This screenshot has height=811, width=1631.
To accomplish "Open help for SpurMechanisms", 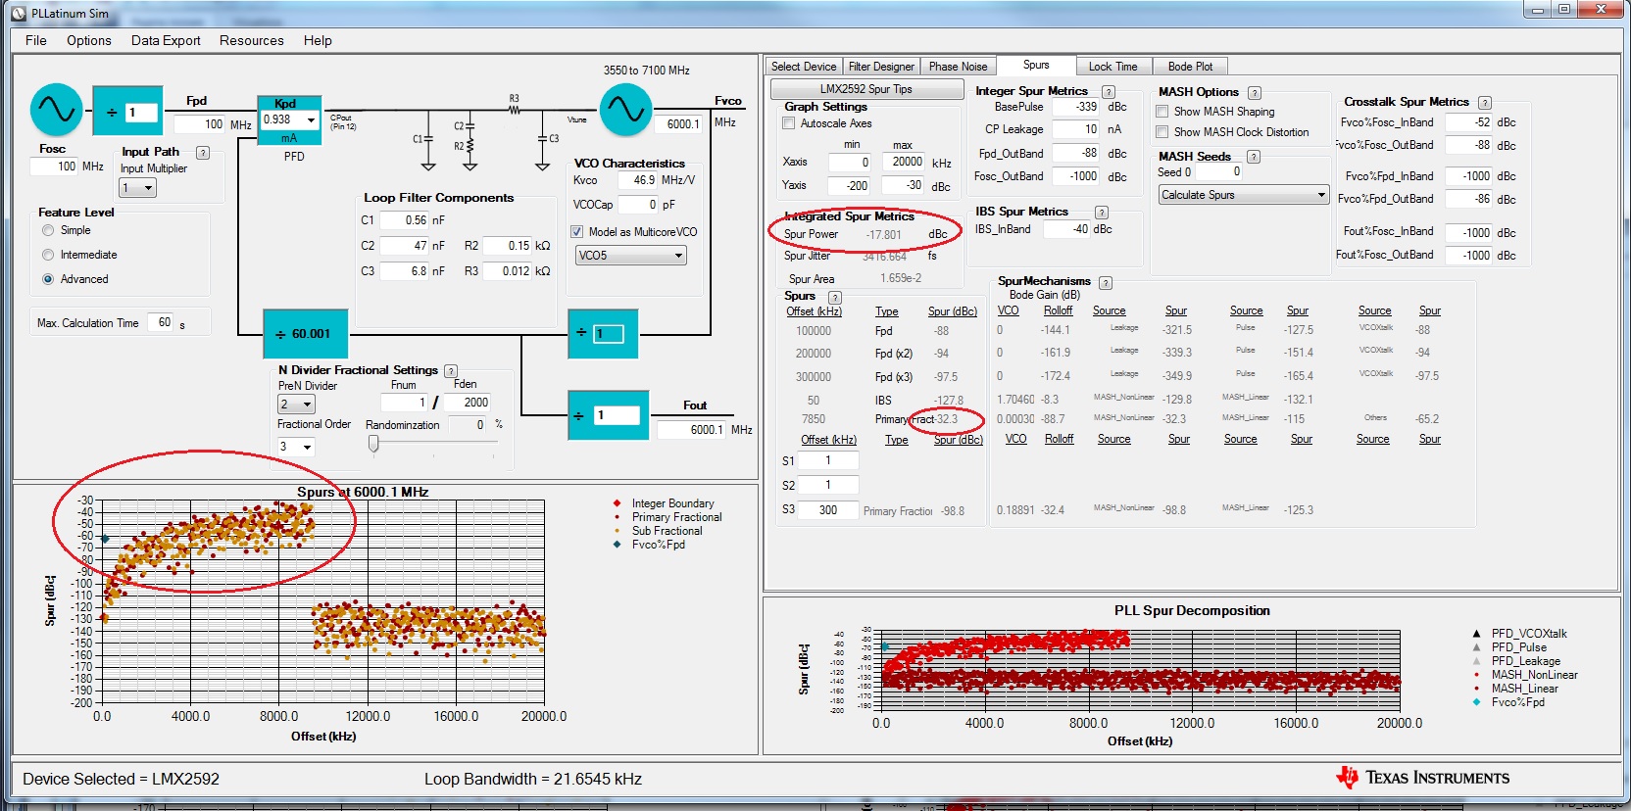I will pos(1106,283).
